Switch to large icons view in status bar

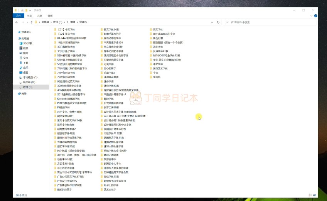315,195
